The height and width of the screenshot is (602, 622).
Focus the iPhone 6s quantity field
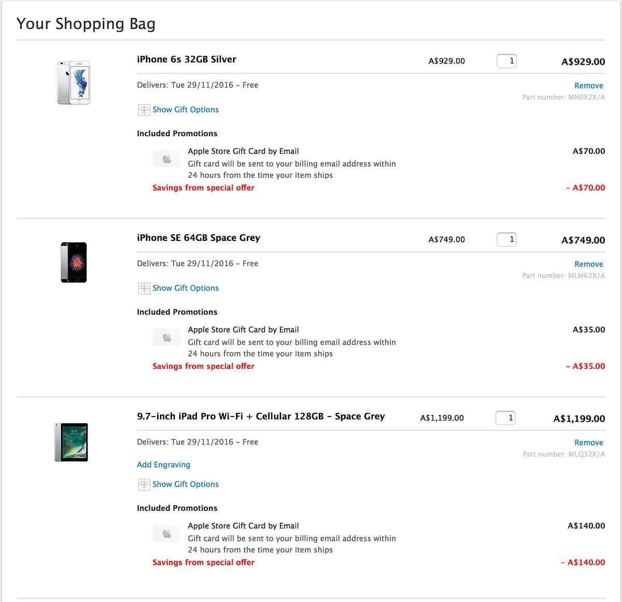click(x=506, y=61)
